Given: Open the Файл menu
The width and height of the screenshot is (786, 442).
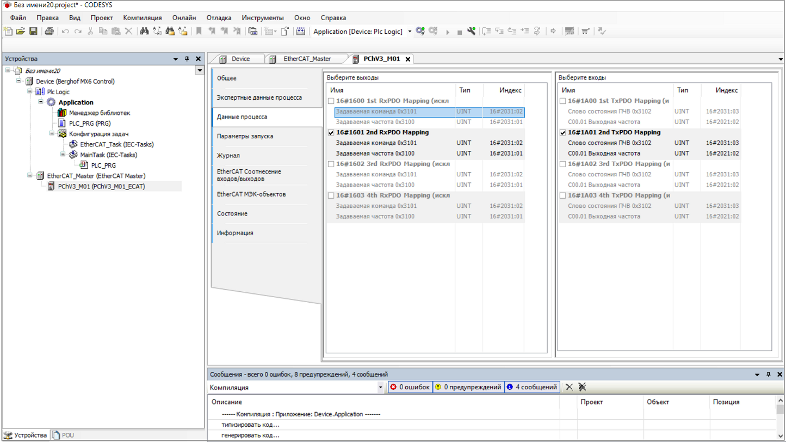Looking at the screenshot, I should point(18,18).
